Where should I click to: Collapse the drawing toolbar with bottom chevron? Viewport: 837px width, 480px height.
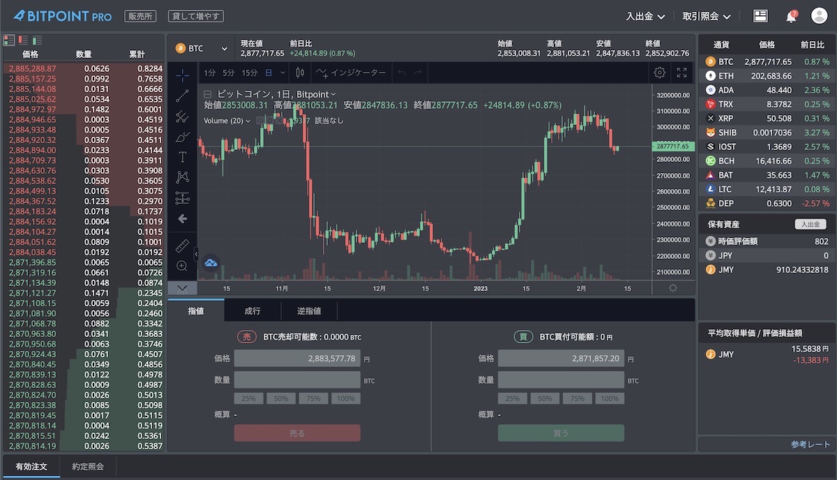[182, 287]
